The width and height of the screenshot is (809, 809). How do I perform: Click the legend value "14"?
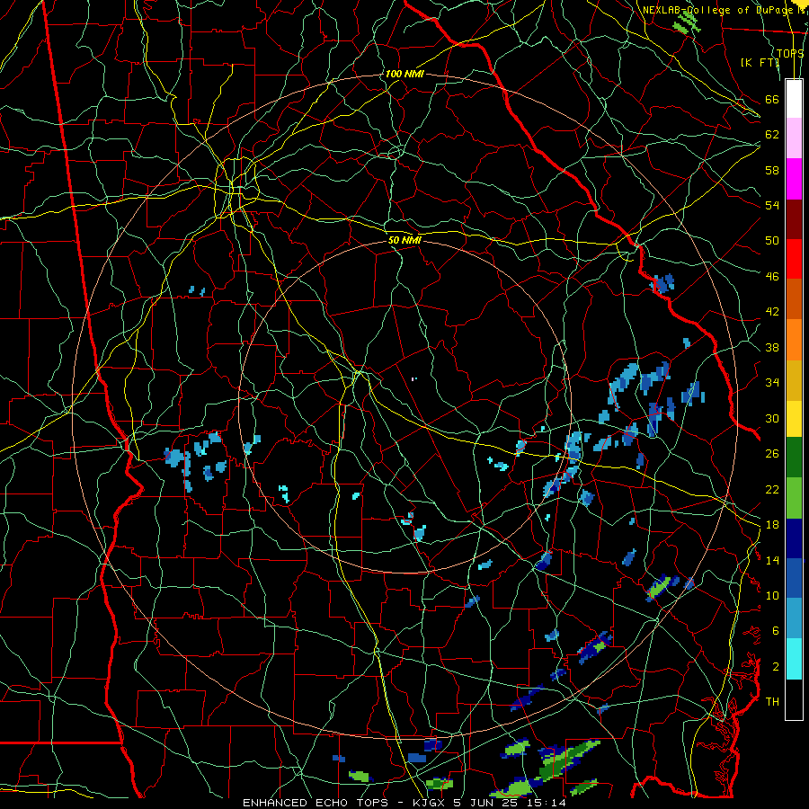point(772,560)
